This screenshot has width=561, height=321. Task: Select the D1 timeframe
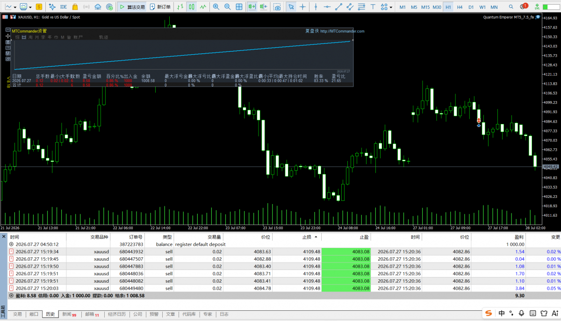[471, 7]
